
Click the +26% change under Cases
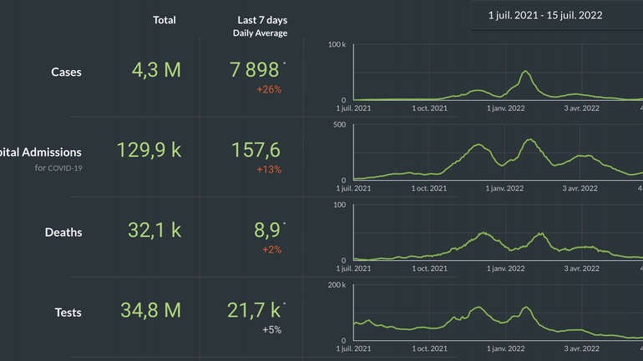pyautogui.click(x=269, y=89)
